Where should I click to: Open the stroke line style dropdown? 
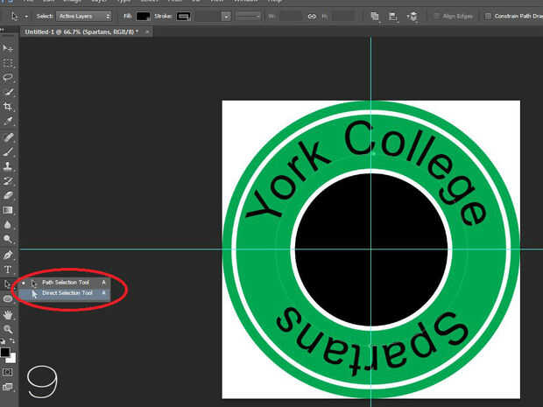(x=248, y=17)
